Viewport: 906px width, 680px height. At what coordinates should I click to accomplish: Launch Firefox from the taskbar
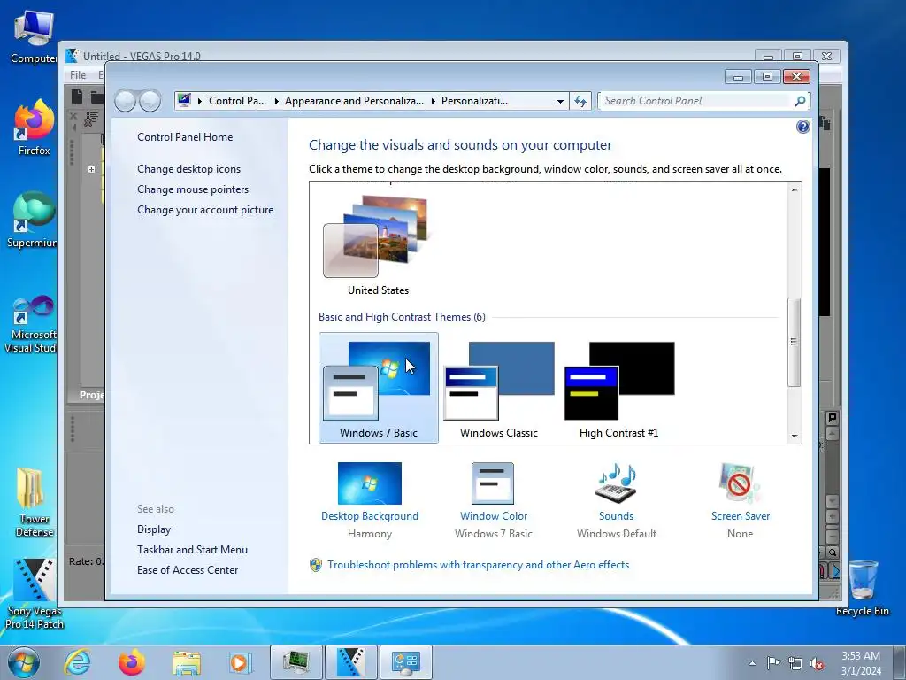click(132, 662)
